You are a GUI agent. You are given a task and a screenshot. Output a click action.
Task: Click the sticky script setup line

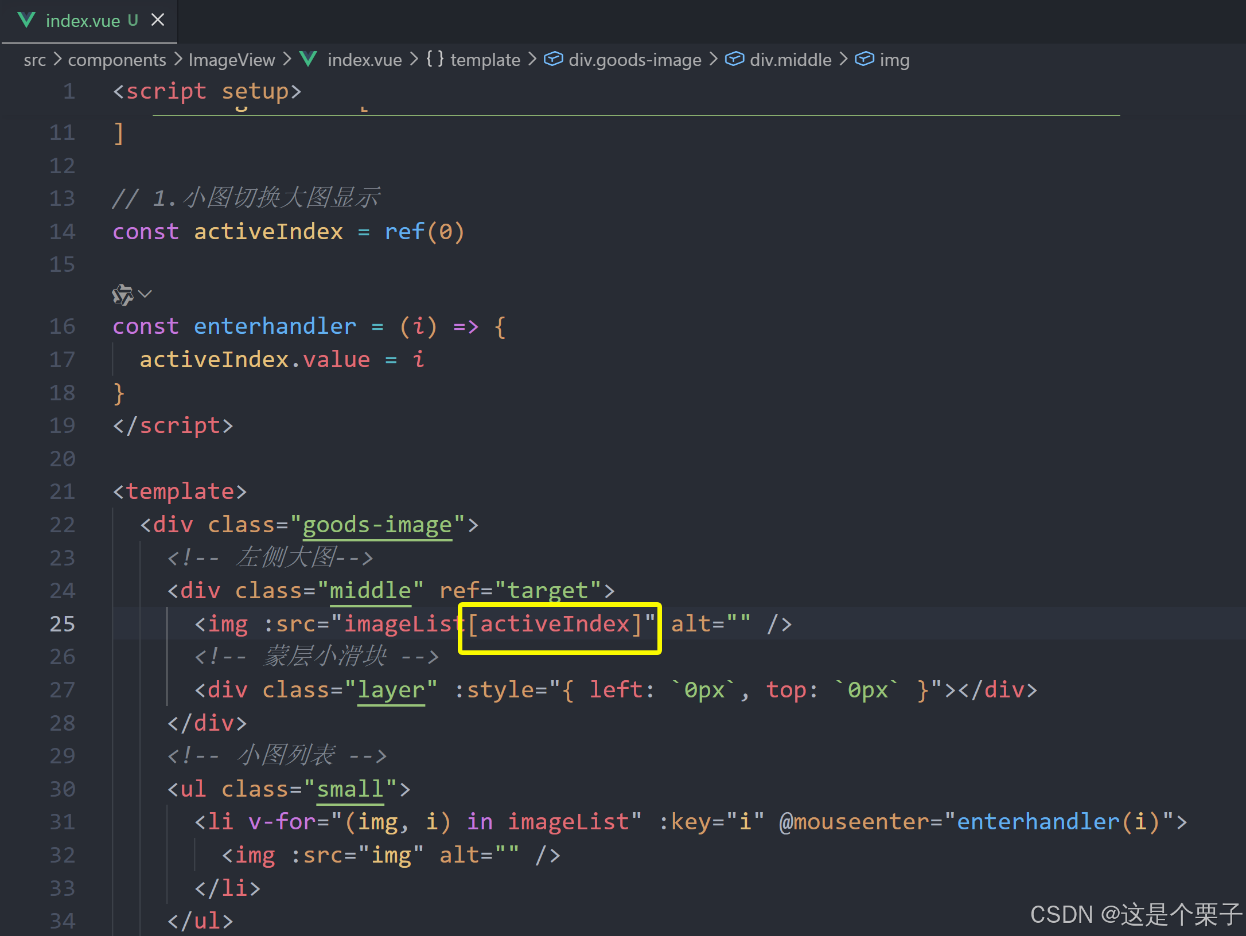click(207, 92)
